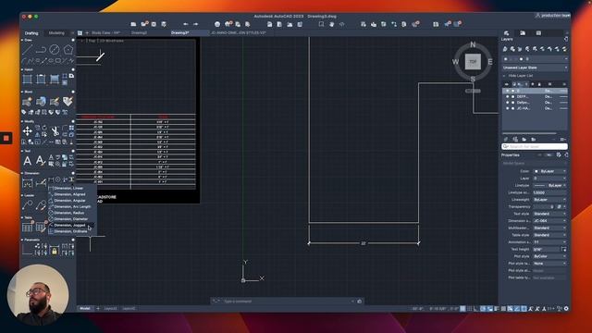Choose the Multiline Text tool
The height and width of the screenshot is (333, 592).
click(27, 161)
